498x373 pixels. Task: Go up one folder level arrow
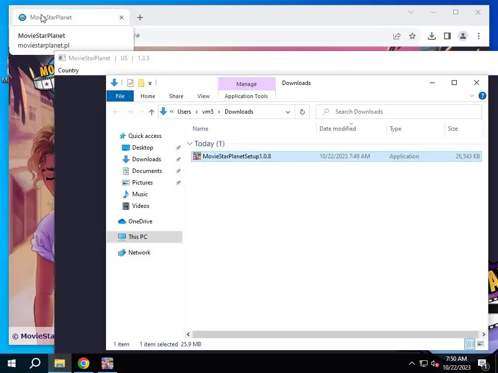coord(152,112)
